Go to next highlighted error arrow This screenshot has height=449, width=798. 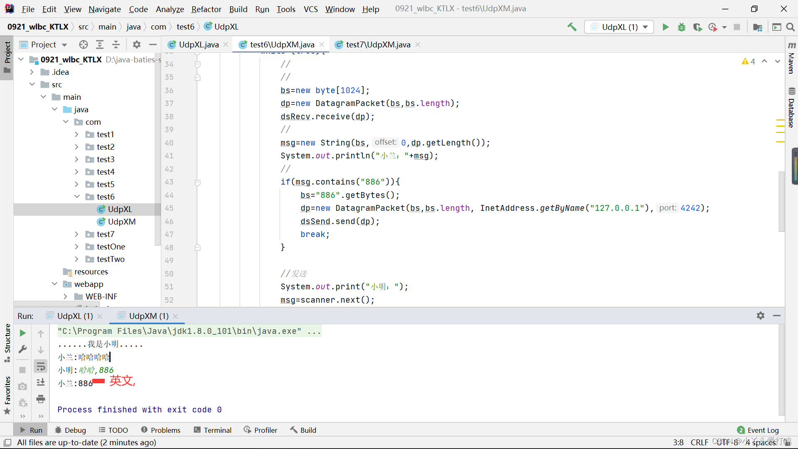(778, 62)
